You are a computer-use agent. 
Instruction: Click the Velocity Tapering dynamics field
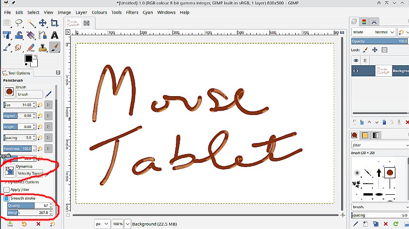click(x=30, y=173)
